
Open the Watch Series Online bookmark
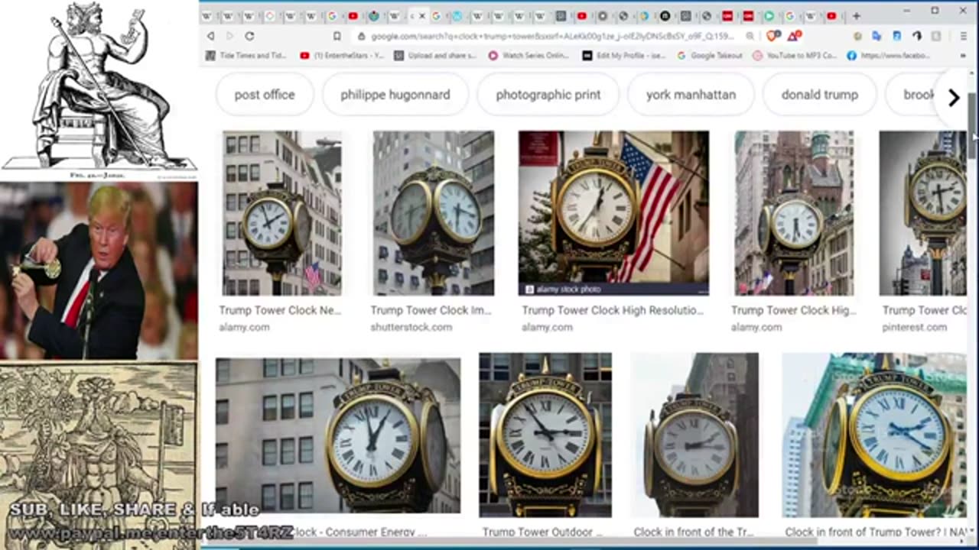tap(529, 55)
